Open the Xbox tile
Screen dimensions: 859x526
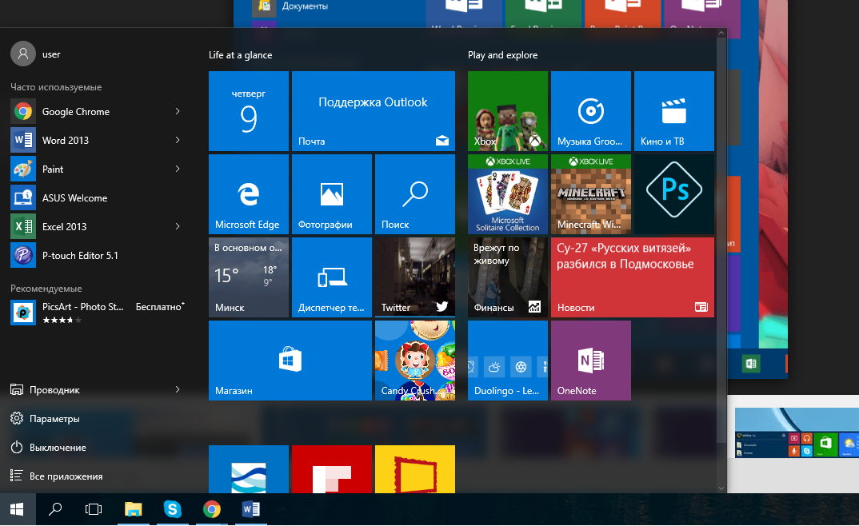[x=508, y=111]
